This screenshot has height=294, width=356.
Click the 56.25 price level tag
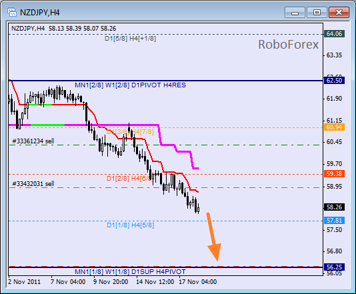point(334,267)
